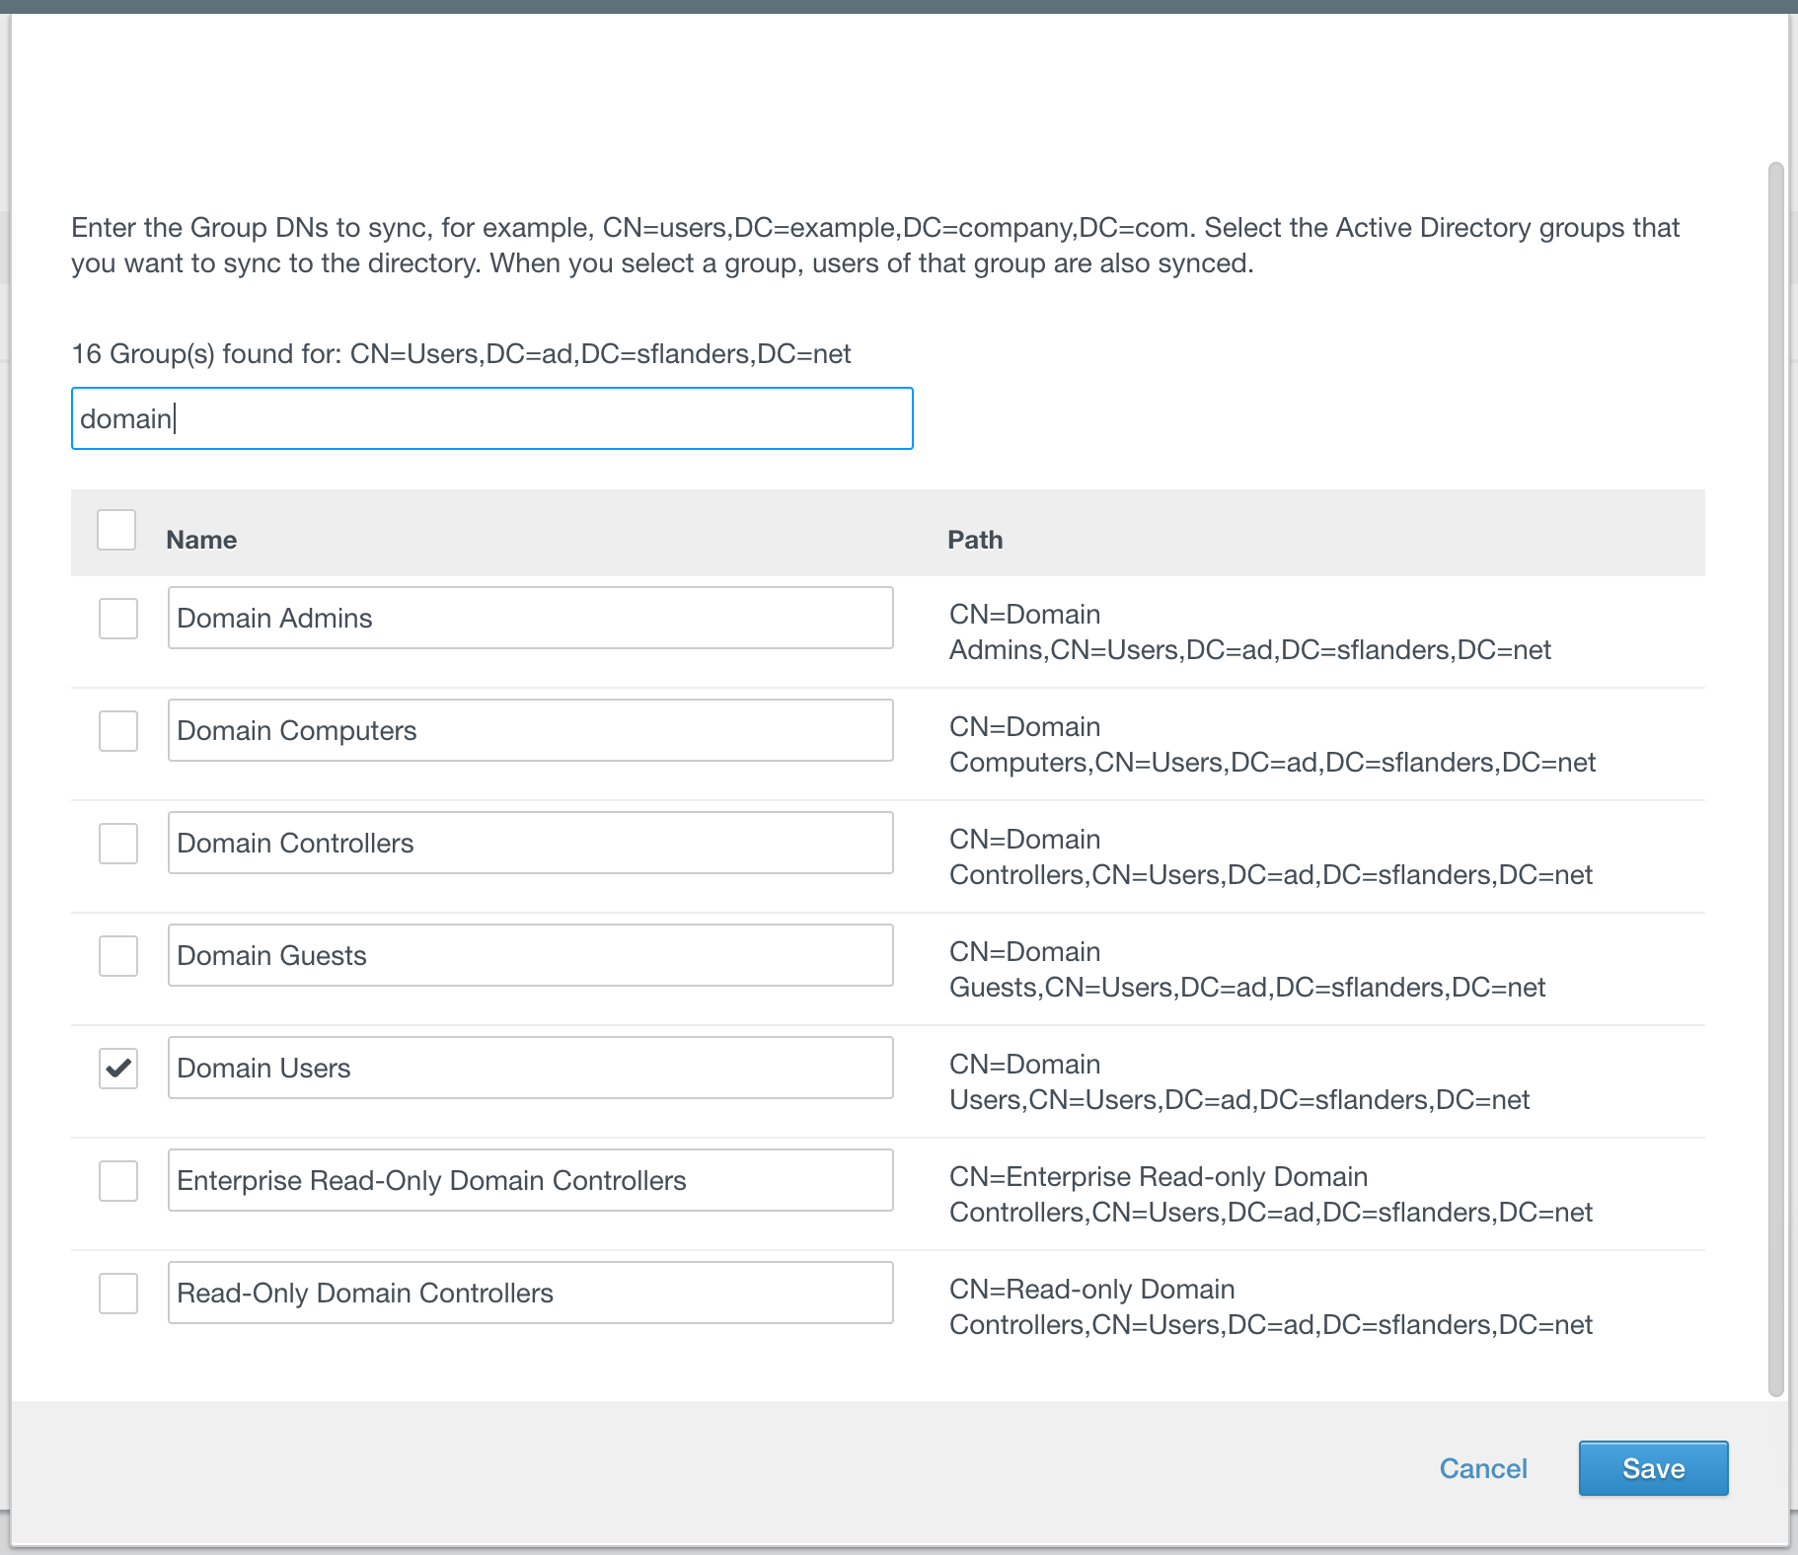Check Enterprise Read-Only Domain Controllers checkbox

118,1181
